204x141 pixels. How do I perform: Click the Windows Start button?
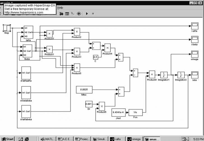[8, 139]
